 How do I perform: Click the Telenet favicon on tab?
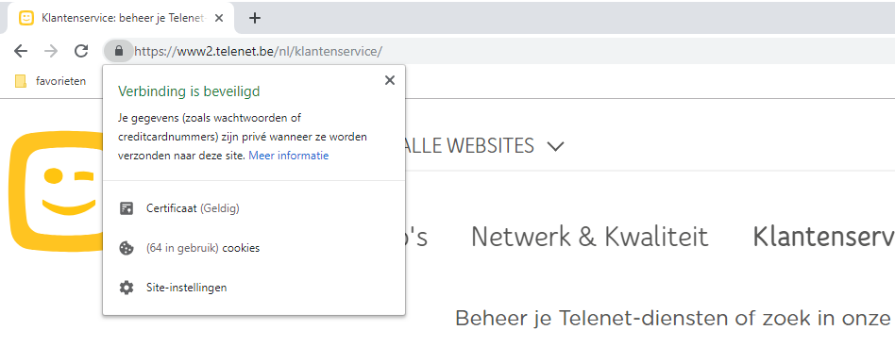[26, 18]
